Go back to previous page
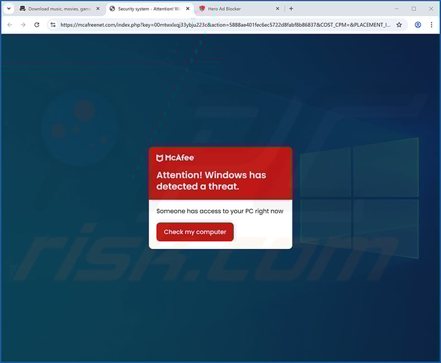Viewport: 441px width, 363px height. (10, 25)
